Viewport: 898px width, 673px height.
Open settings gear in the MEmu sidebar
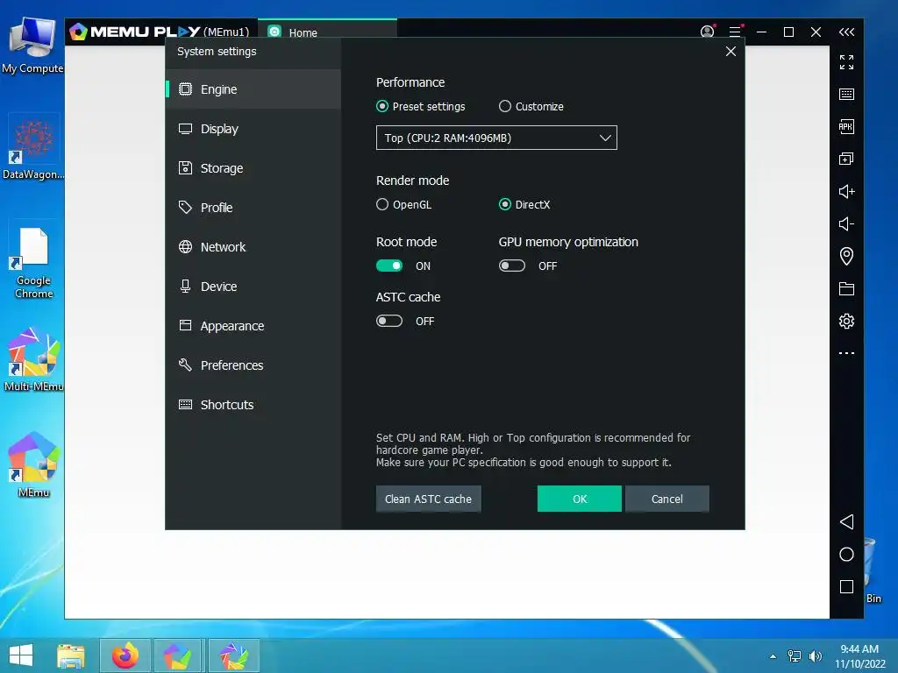pyautogui.click(x=846, y=321)
